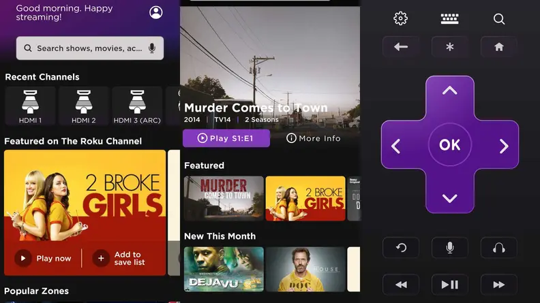
Task: Tap the right arrow on the D-pad
Action: 504,146
